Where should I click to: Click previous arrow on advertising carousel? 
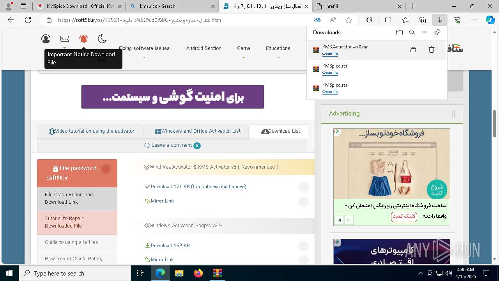click(x=339, y=220)
